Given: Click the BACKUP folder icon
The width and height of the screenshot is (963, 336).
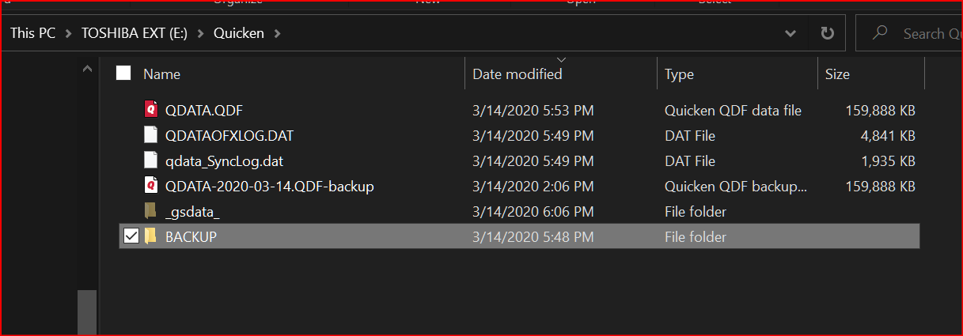Looking at the screenshot, I should click(151, 236).
